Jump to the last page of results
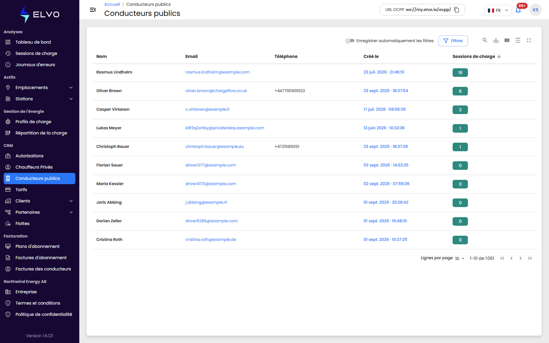This screenshot has height=343, width=549. [x=530, y=258]
